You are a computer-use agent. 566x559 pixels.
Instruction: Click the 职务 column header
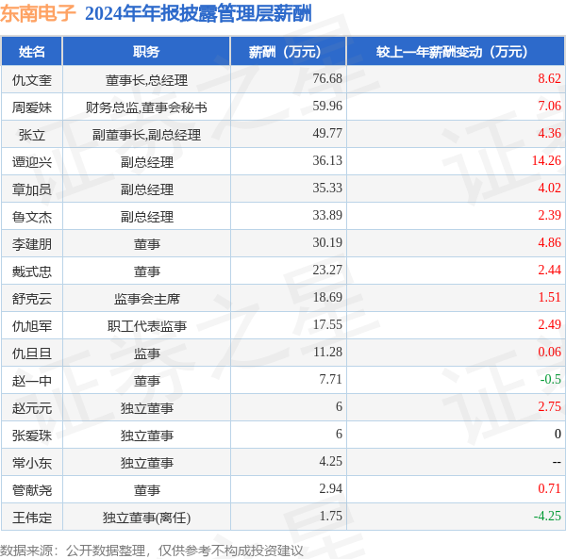146,52
